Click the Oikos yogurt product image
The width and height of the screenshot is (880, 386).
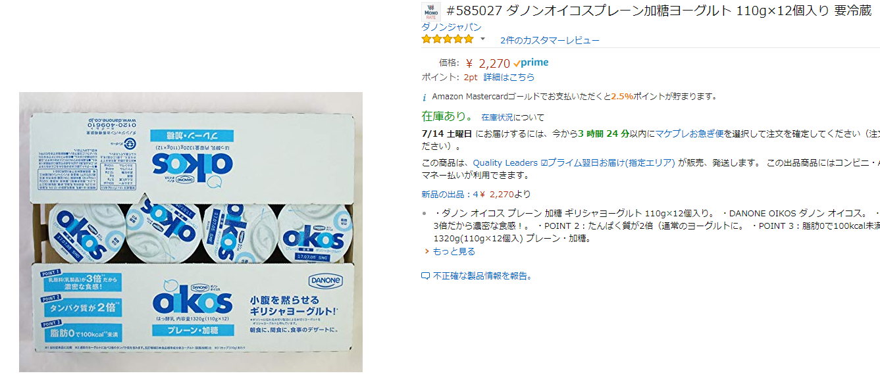(x=191, y=232)
